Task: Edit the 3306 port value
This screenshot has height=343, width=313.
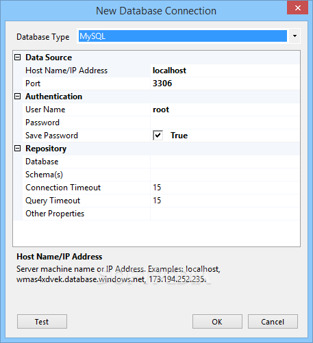Action: point(225,84)
